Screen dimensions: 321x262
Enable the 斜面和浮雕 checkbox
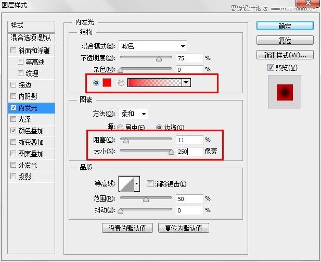click(x=14, y=50)
